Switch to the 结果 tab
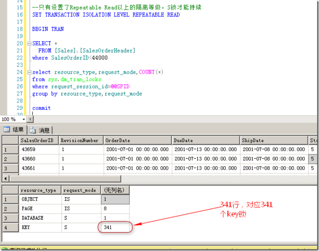Viewport: 319px width, 251px height. pyautogui.click(x=14, y=129)
